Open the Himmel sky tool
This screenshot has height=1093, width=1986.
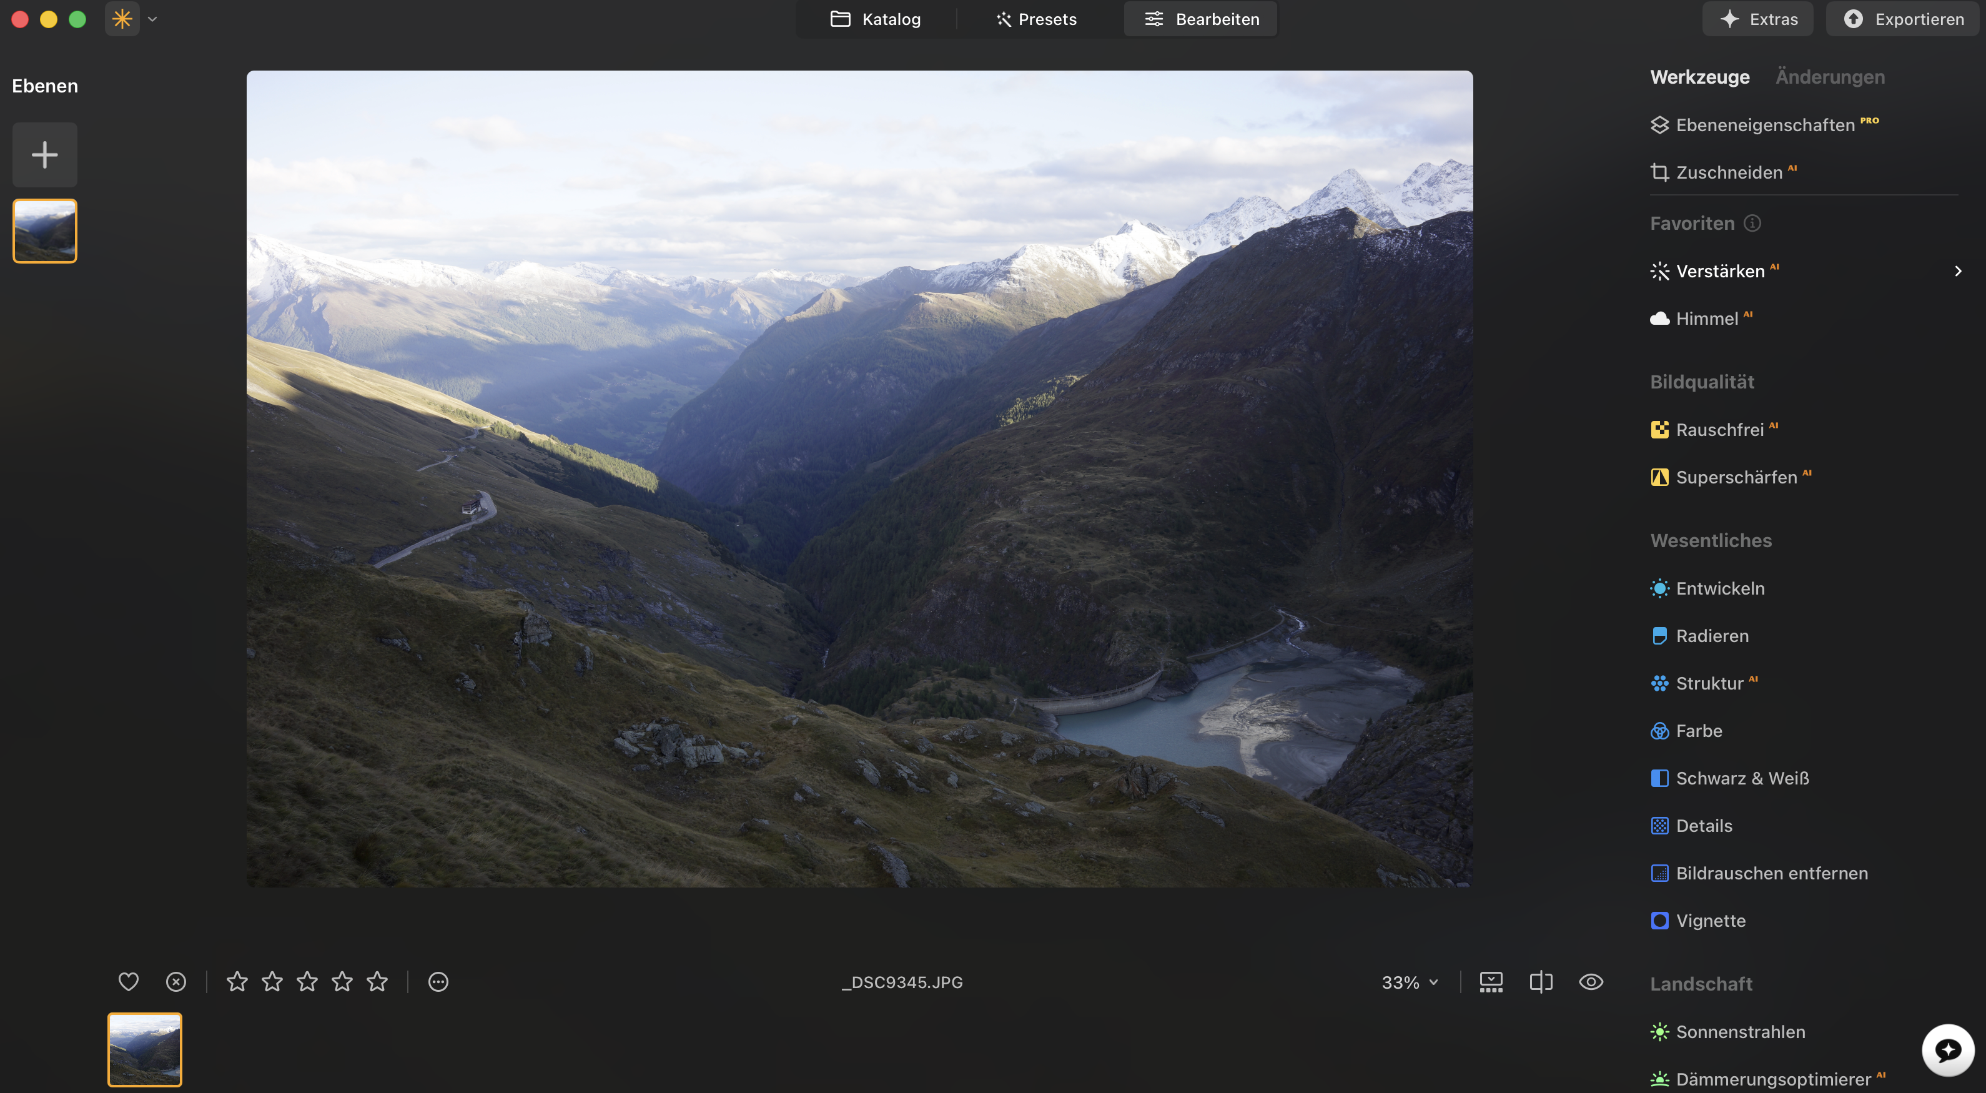coord(1701,319)
